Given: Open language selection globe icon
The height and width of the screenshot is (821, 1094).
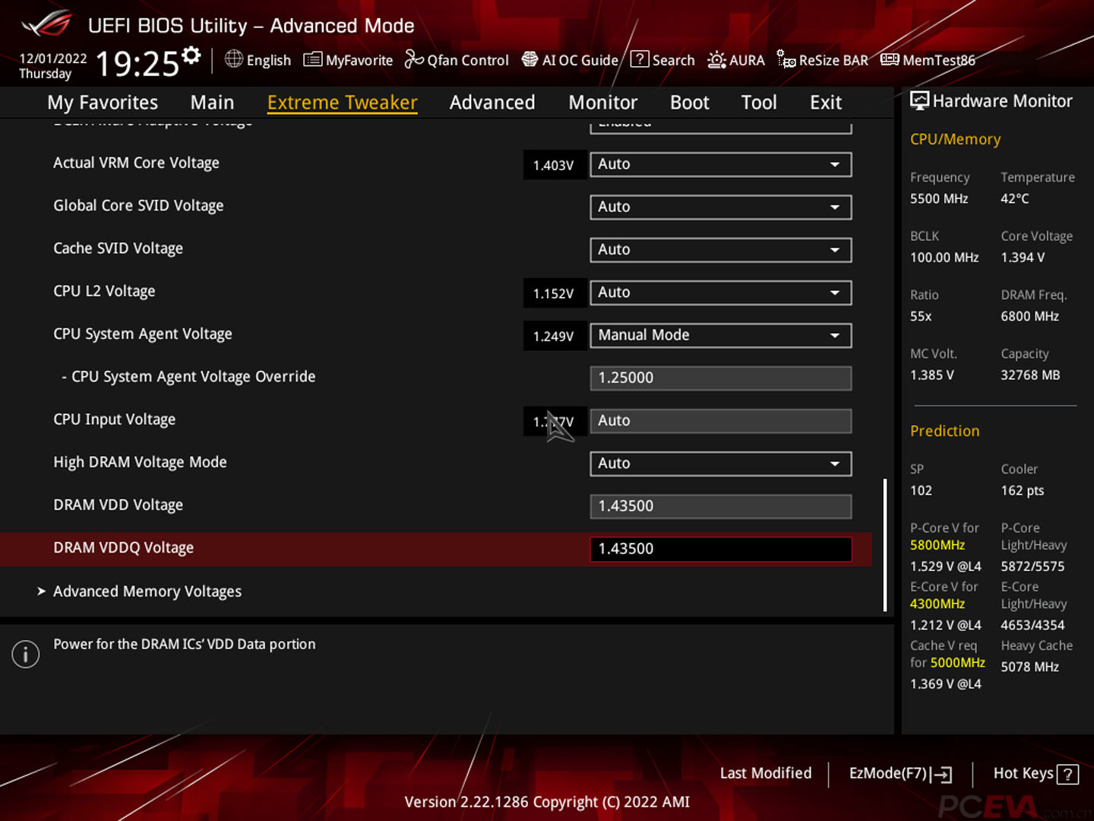Looking at the screenshot, I should click(x=234, y=59).
